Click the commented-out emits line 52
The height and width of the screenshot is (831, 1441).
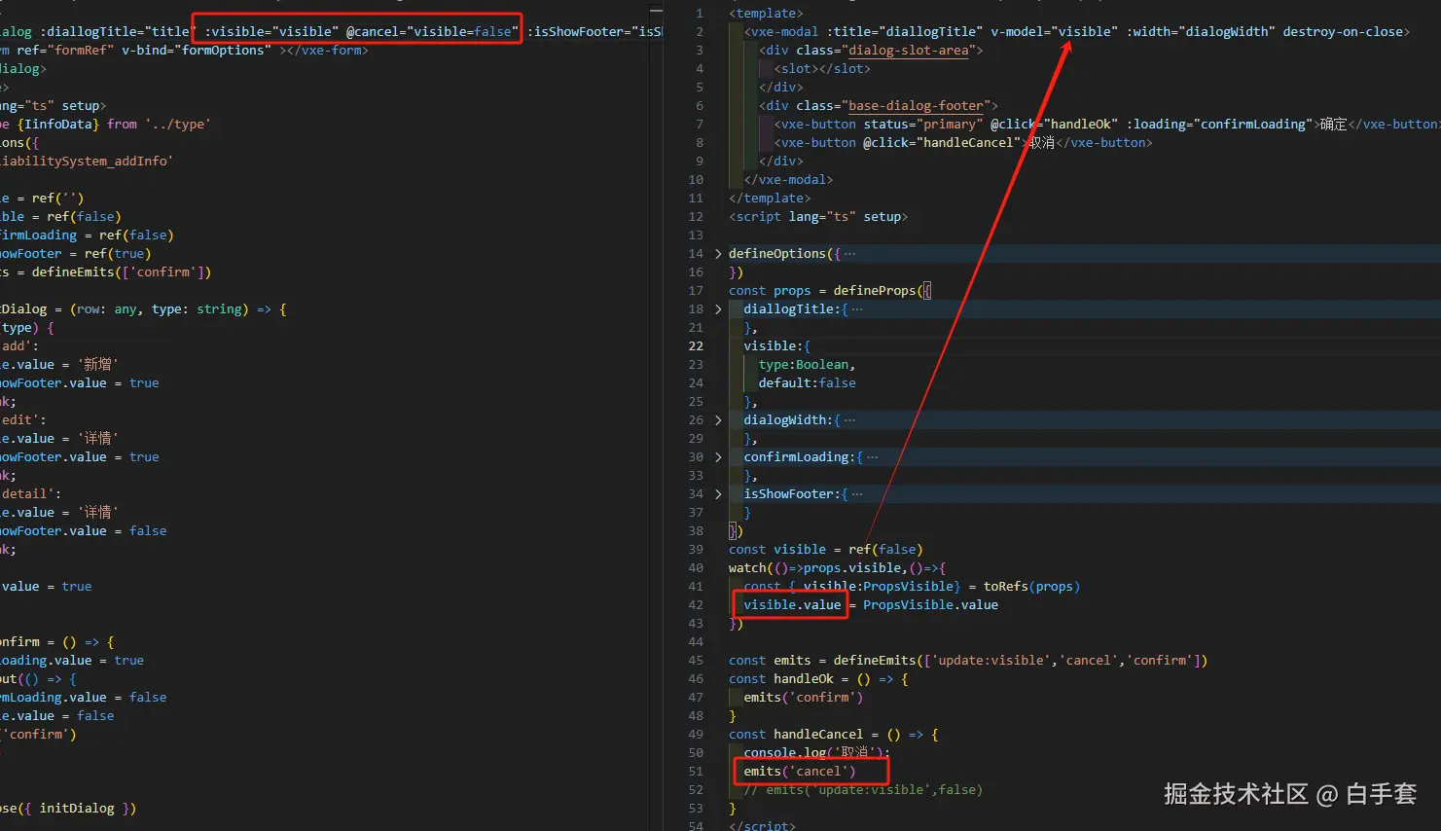[x=863, y=790]
